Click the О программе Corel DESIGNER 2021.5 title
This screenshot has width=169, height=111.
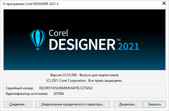(x=31, y=4)
